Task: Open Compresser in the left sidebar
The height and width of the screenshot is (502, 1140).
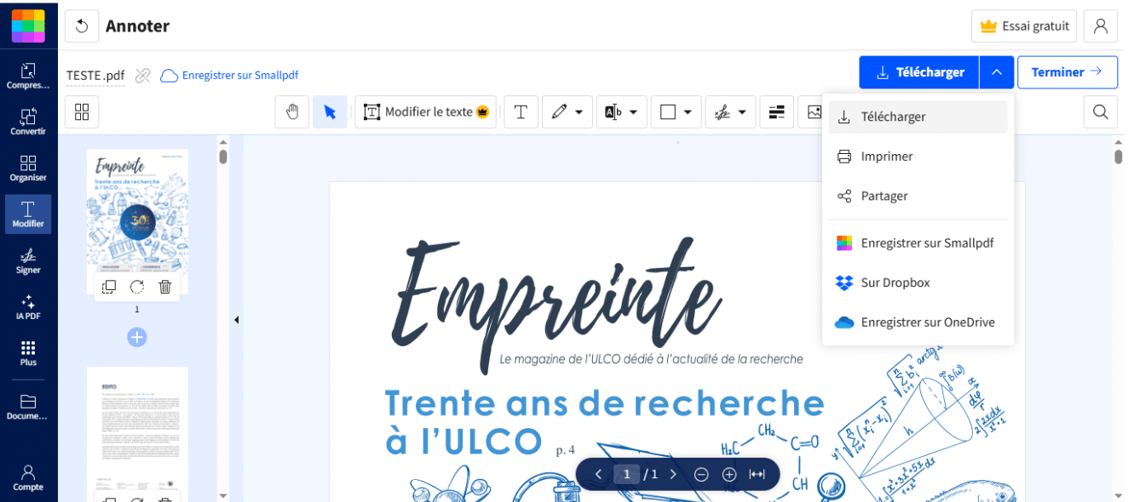Action: click(28, 76)
